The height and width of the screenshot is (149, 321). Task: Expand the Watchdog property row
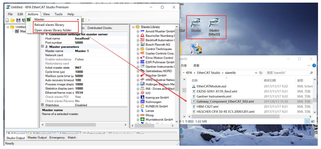[42, 105]
